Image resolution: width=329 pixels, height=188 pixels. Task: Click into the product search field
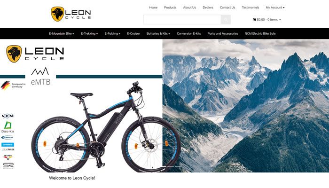tap(182, 20)
